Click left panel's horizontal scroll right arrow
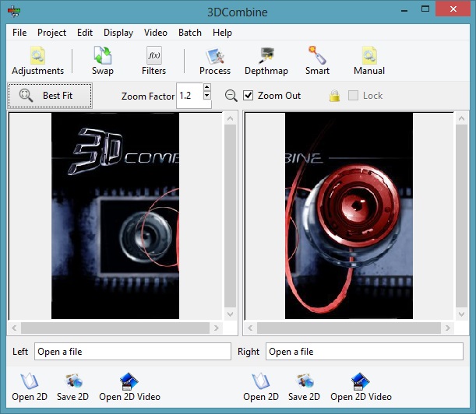The width and height of the screenshot is (476, 414). [x=217, y=328]
